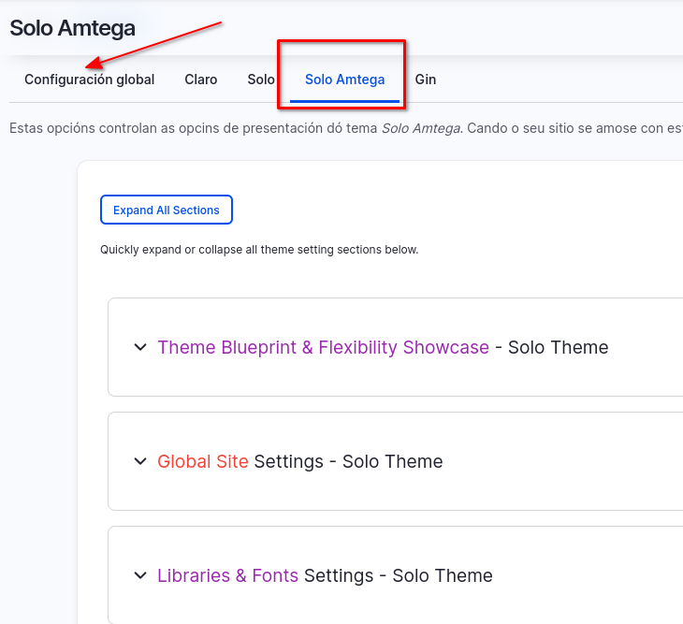Expand the red Global Site title text

203,461
